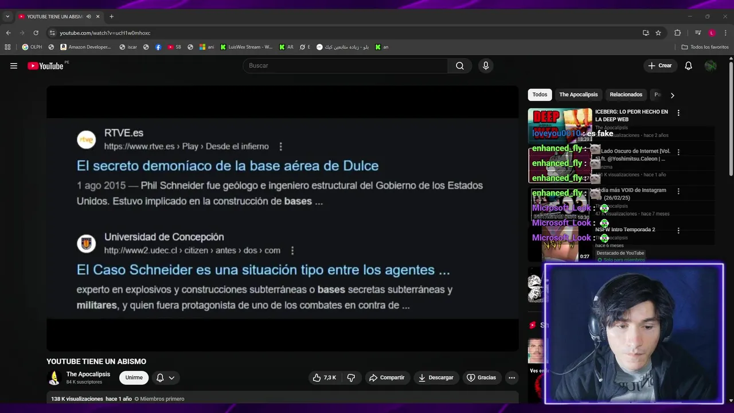Open media controls icon in toolbar
Screen dimensions: 734x413
(698, 33)
